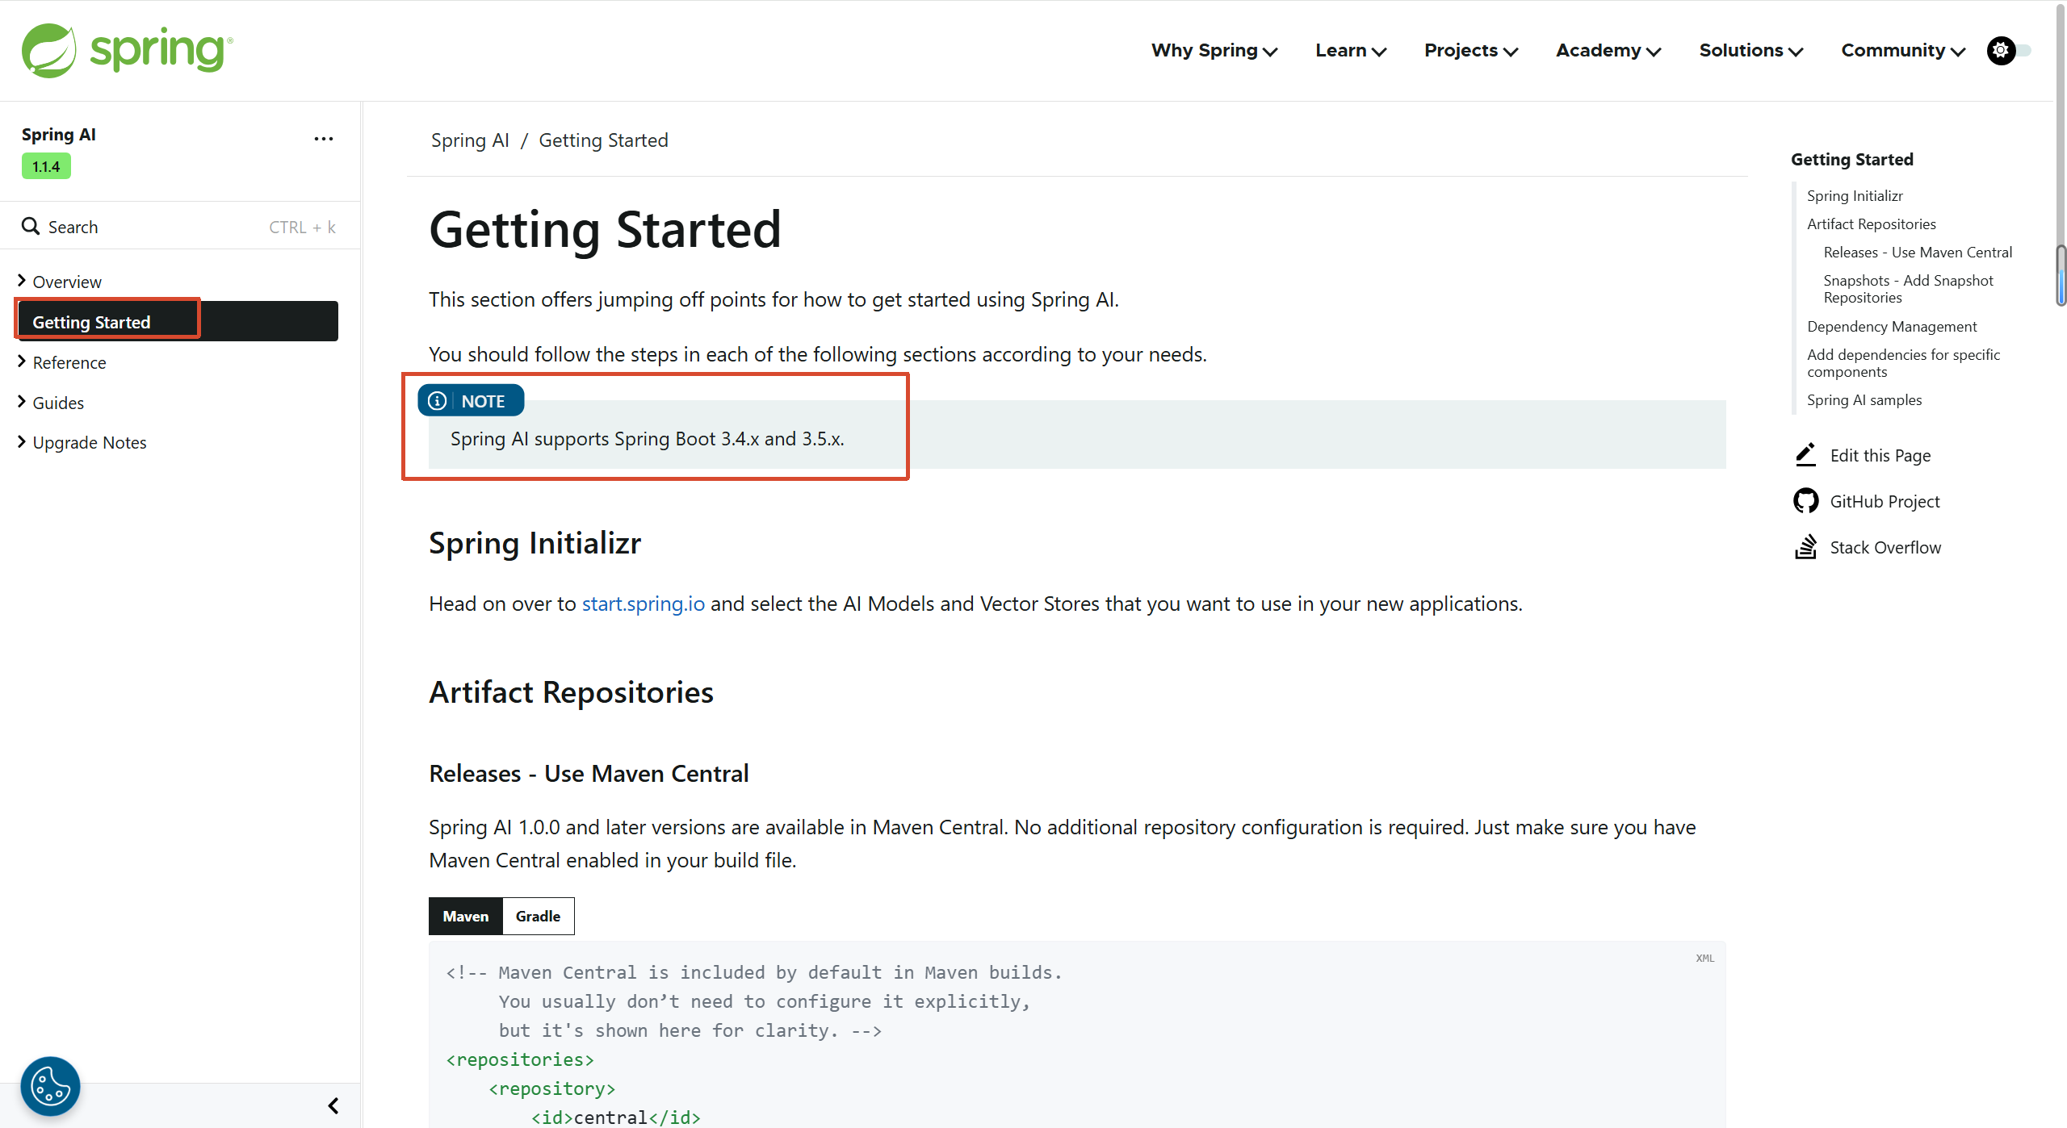Click the 1.1.4 version badge

tap(46, 167)
